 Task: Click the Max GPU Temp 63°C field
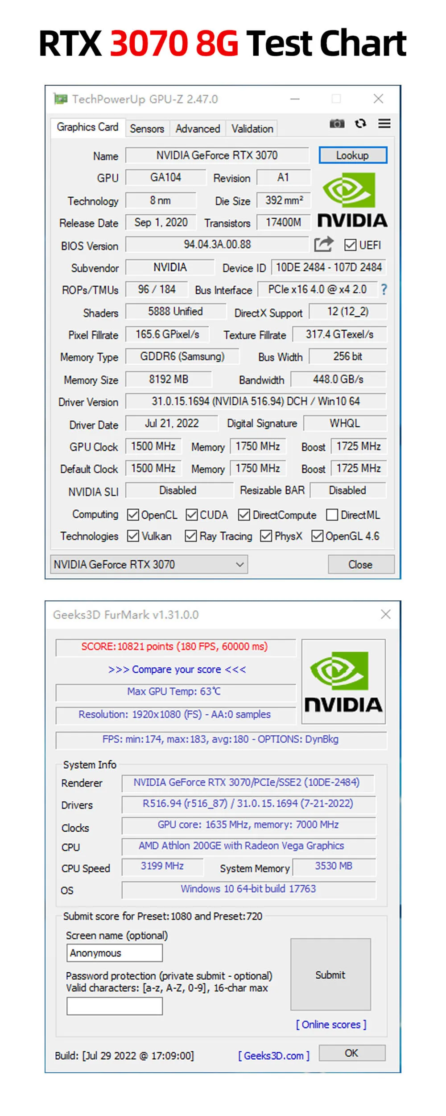coord(176,692)
